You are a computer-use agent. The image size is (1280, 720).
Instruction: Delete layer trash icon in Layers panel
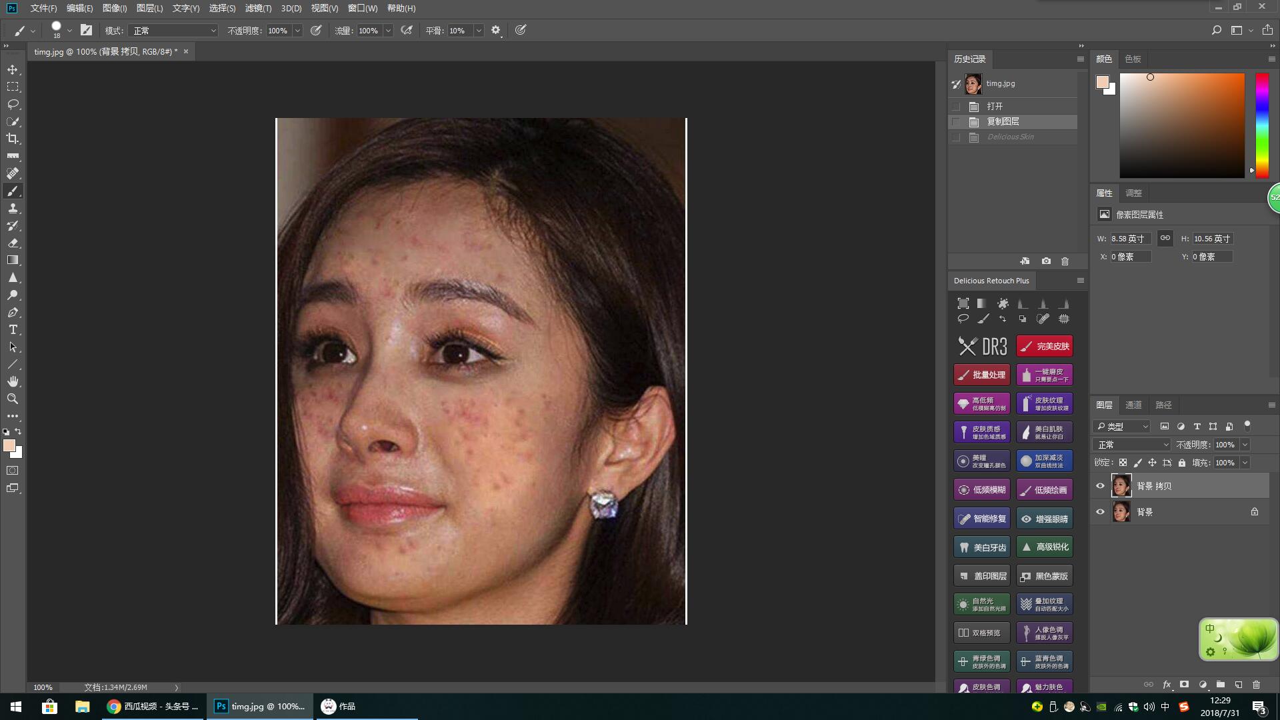pos(1257,684)
